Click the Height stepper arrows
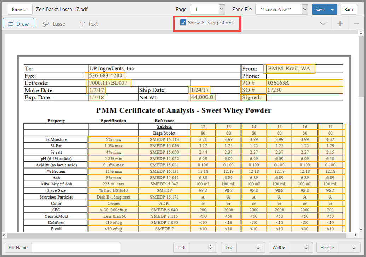 [354, 247]
